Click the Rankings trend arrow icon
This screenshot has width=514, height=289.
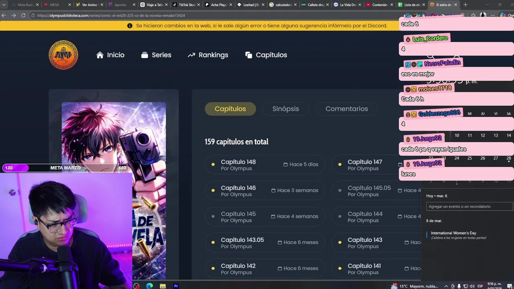(192, 55)
